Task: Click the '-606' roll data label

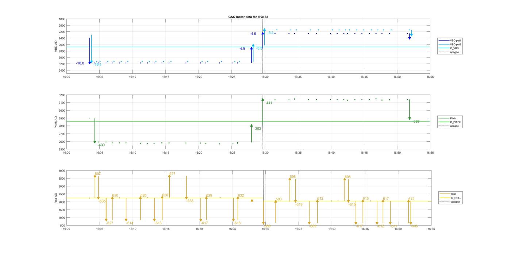Action: point(414,226)
